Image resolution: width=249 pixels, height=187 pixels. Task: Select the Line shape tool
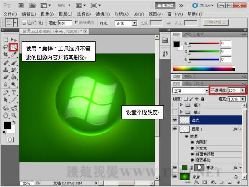tap(14, 100)
